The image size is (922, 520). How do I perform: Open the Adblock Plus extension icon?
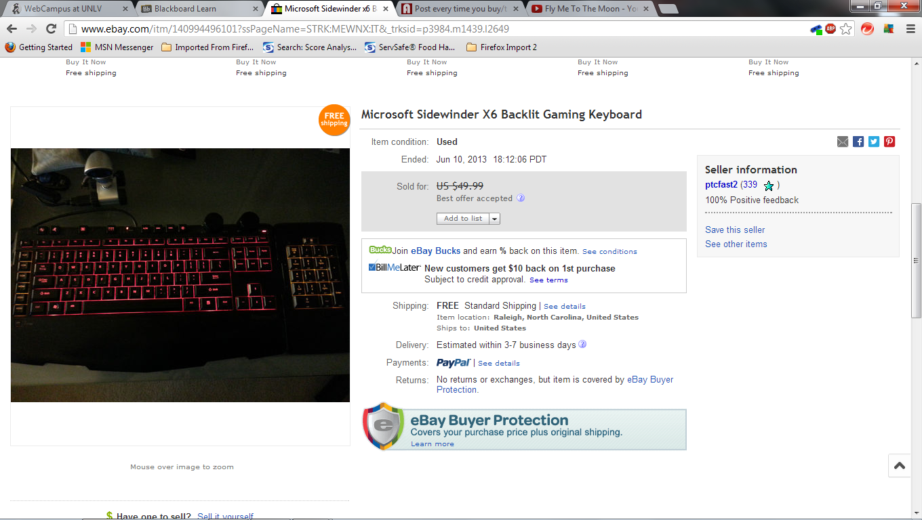point(830,28)
